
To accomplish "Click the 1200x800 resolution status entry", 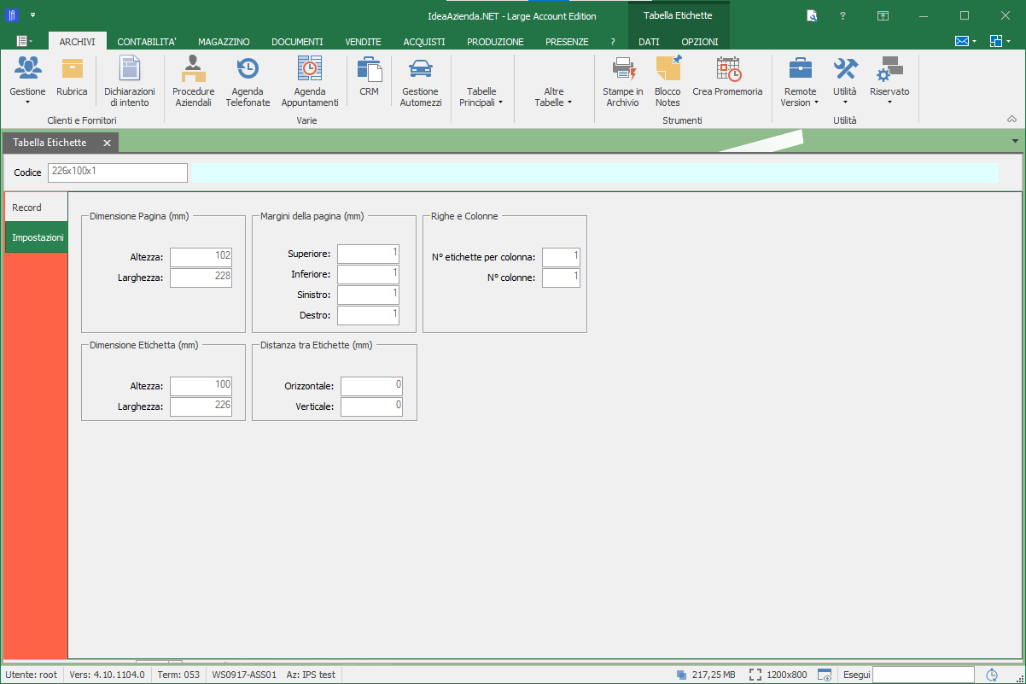I will tap(778, 675).
